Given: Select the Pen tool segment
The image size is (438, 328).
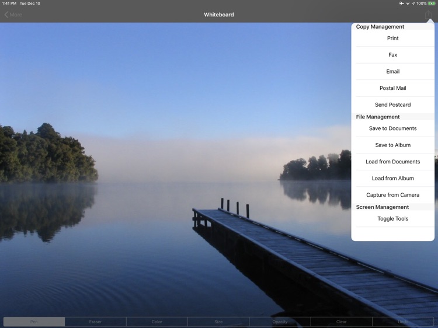Looking at the screenshot, I should click(34, 322).
